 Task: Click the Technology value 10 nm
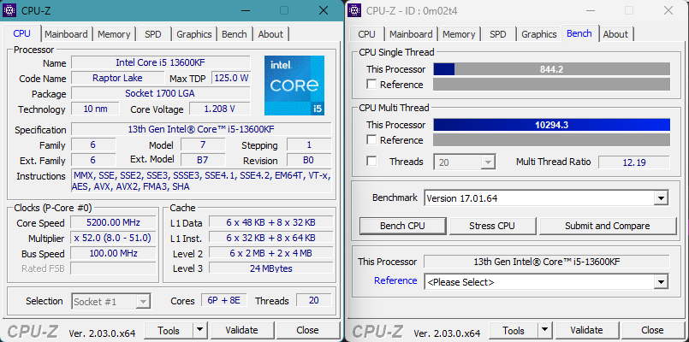click(95, 109)
